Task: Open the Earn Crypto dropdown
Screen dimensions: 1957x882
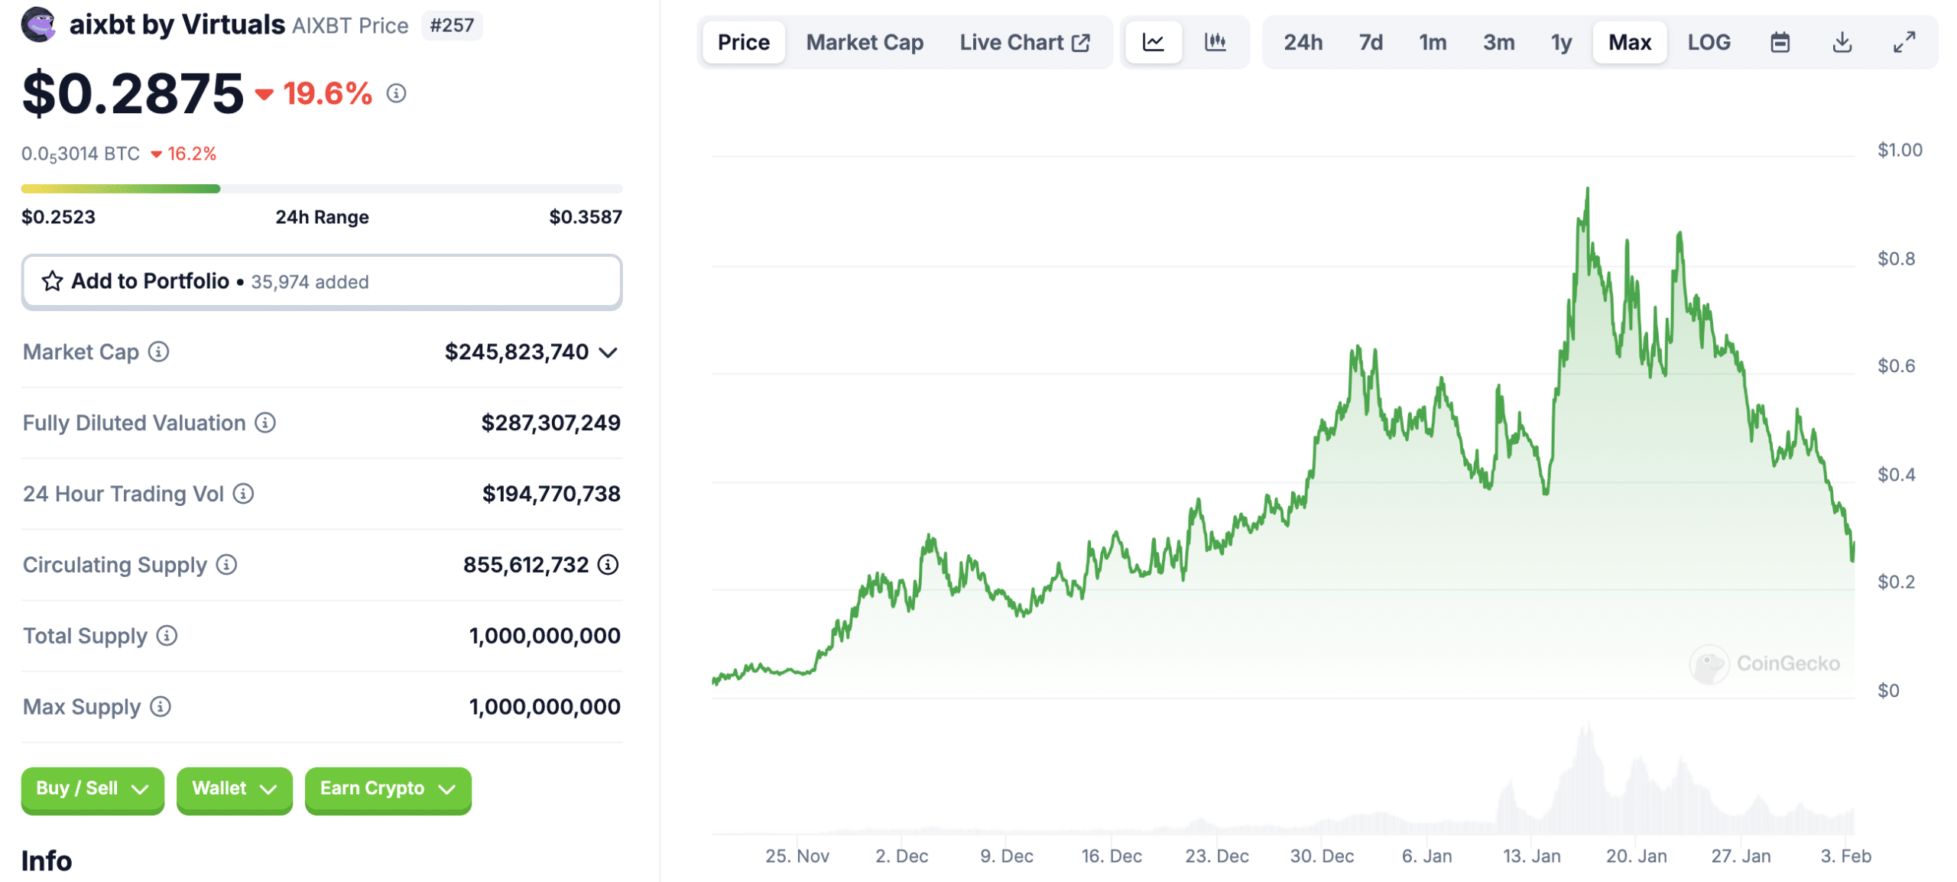Action: point(388,790)
